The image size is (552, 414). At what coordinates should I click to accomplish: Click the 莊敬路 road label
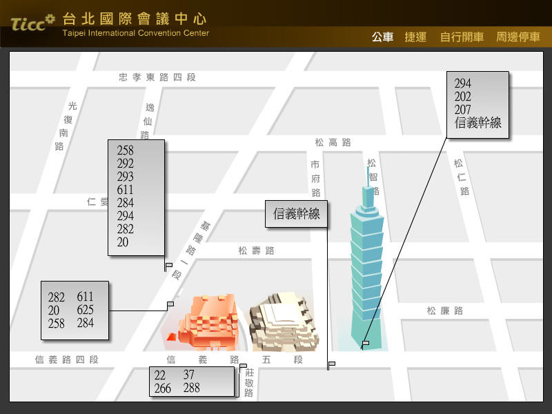[249, 383]
